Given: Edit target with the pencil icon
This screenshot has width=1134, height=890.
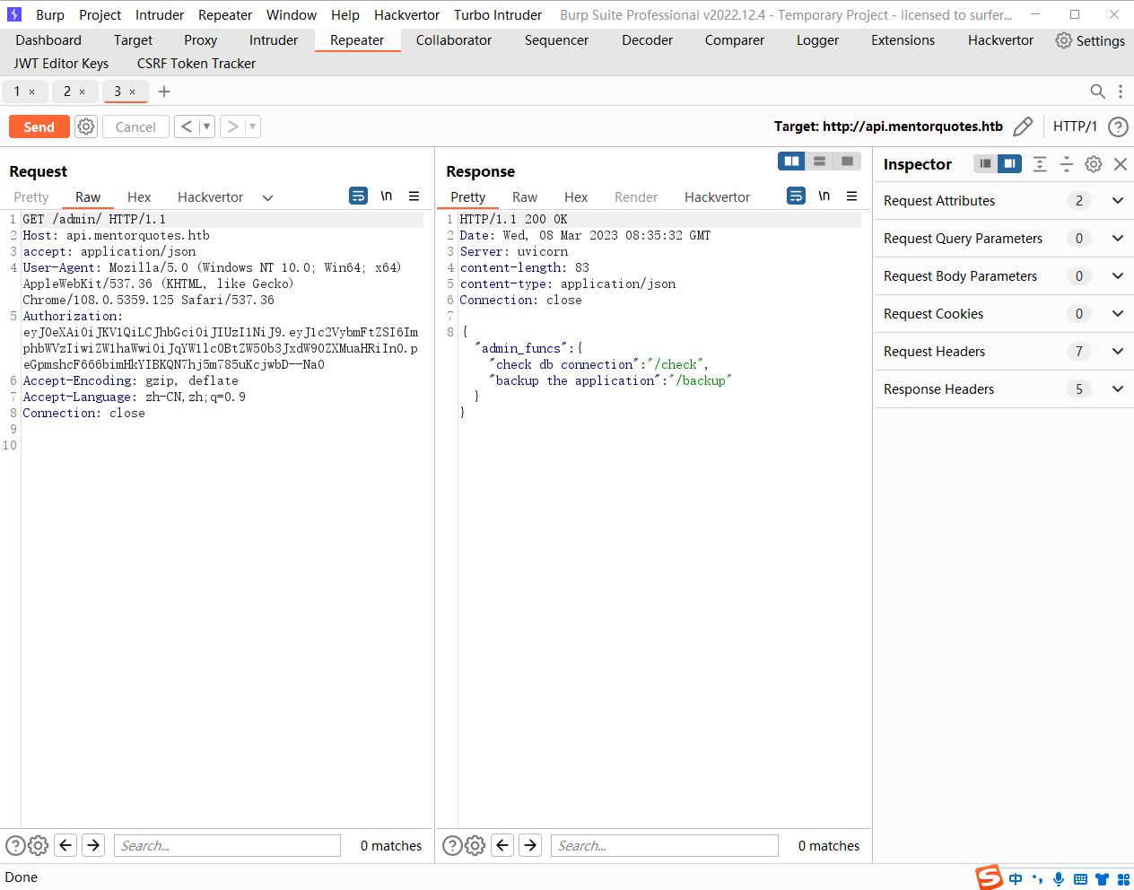Looking at the screenshot, I should point(1023,127).
